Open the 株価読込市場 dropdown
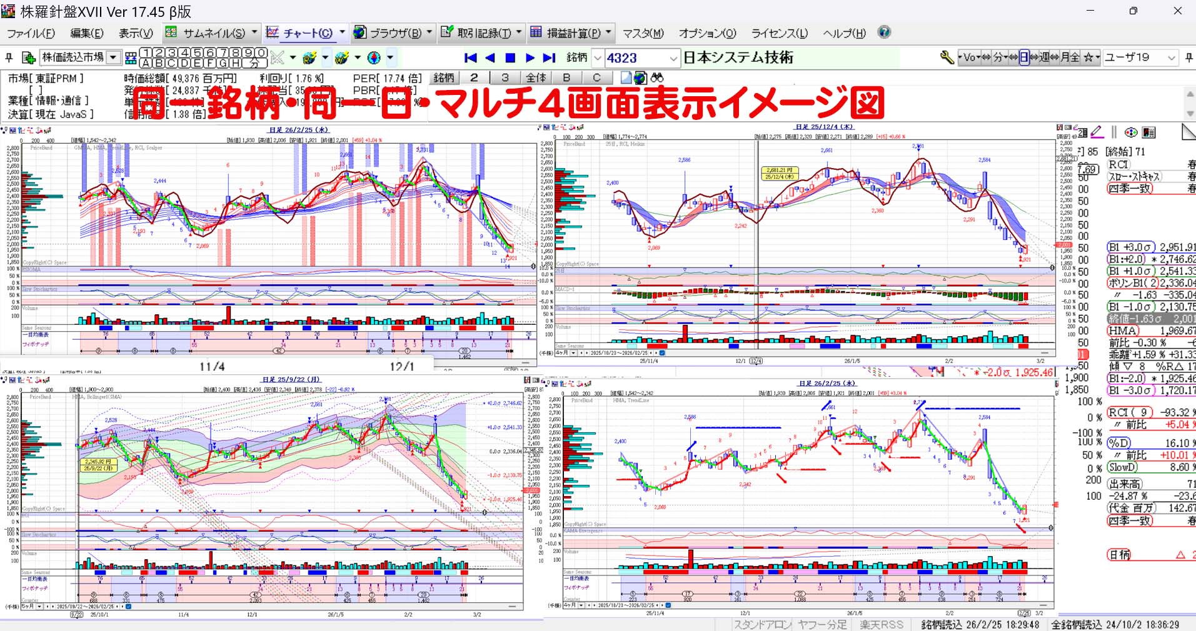 tap(113, 57)
